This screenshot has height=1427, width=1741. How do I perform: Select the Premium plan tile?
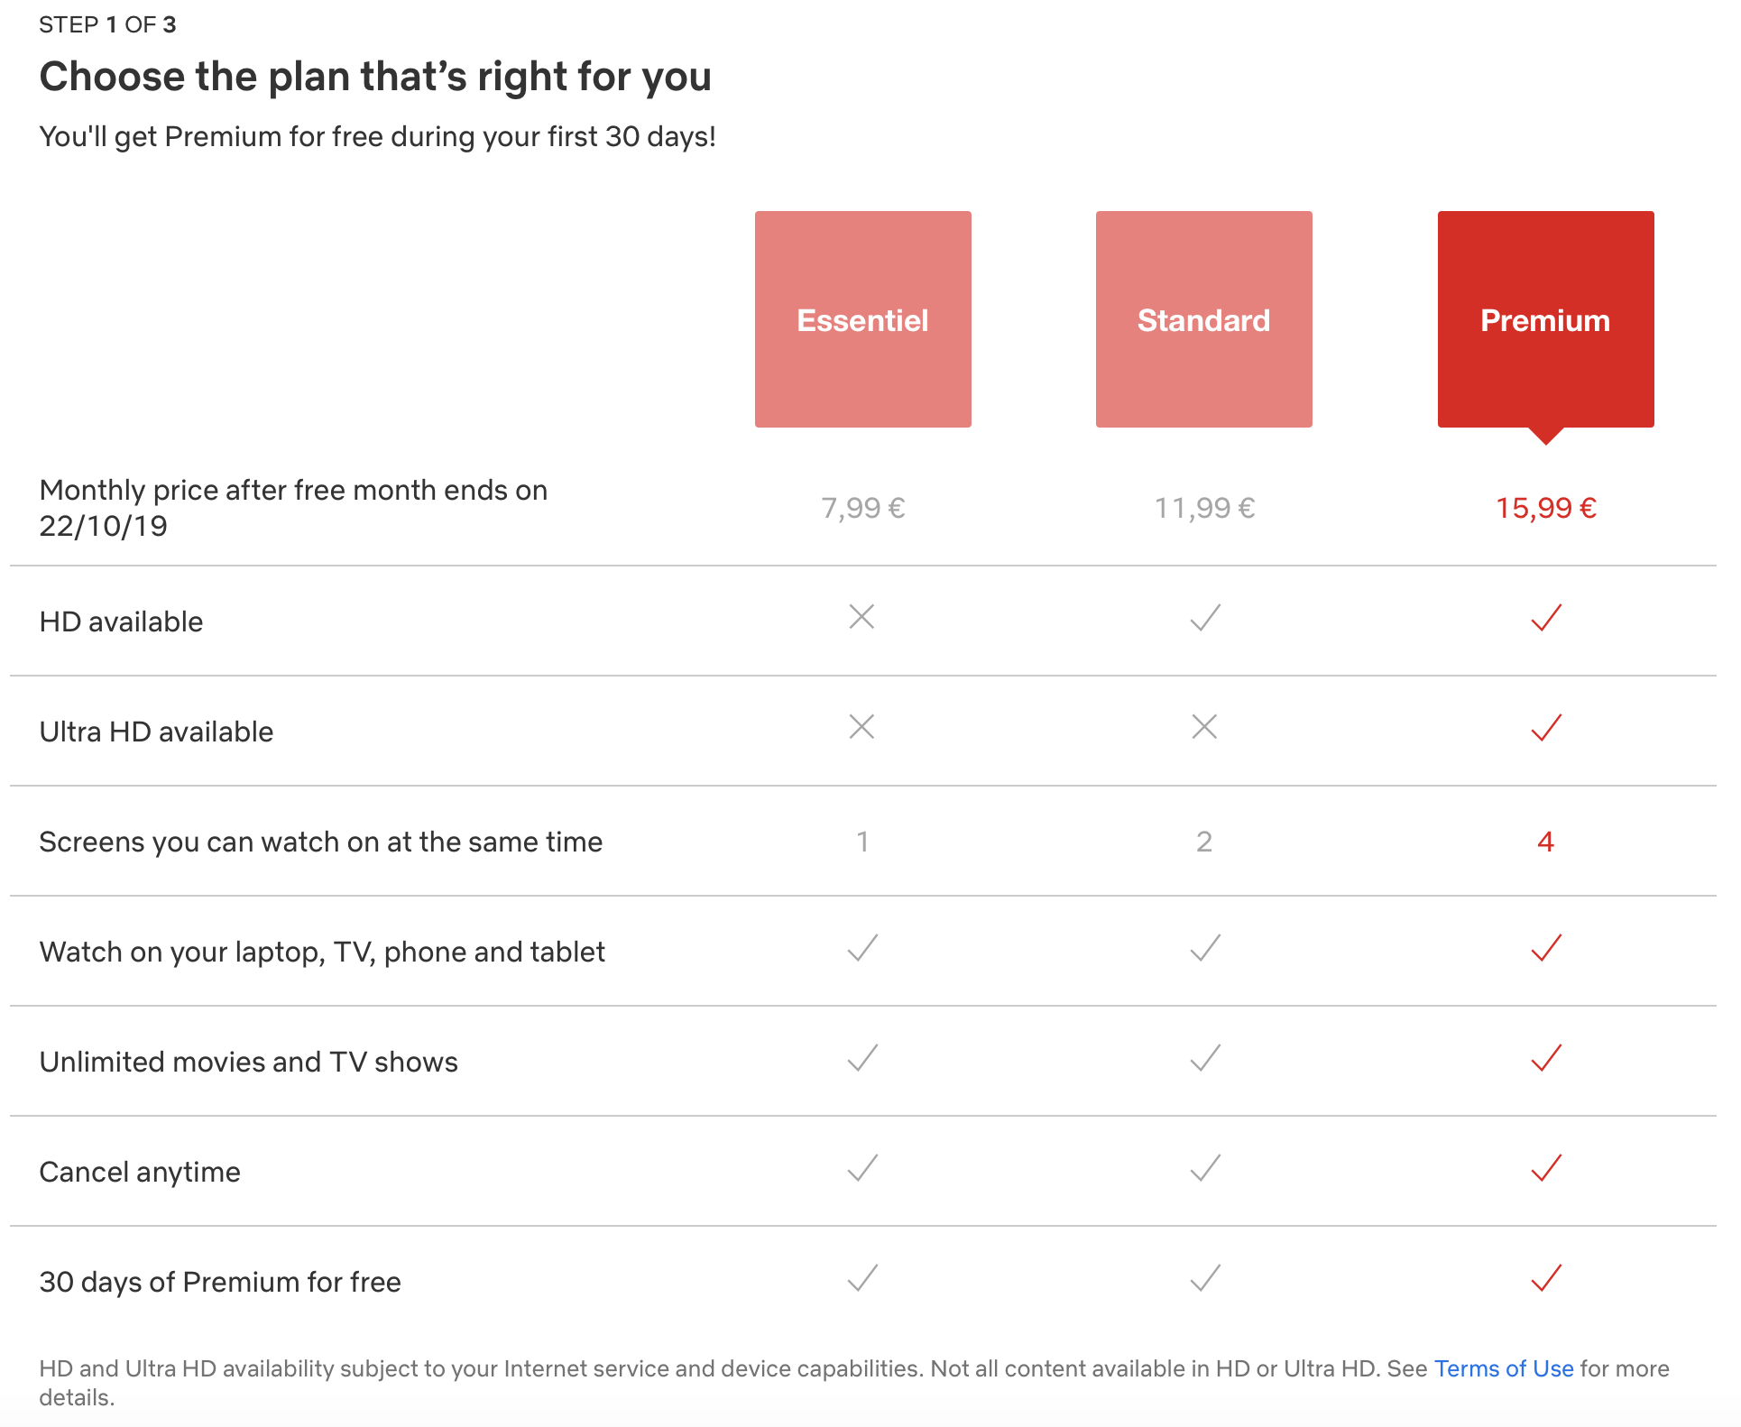[1545, 319]
